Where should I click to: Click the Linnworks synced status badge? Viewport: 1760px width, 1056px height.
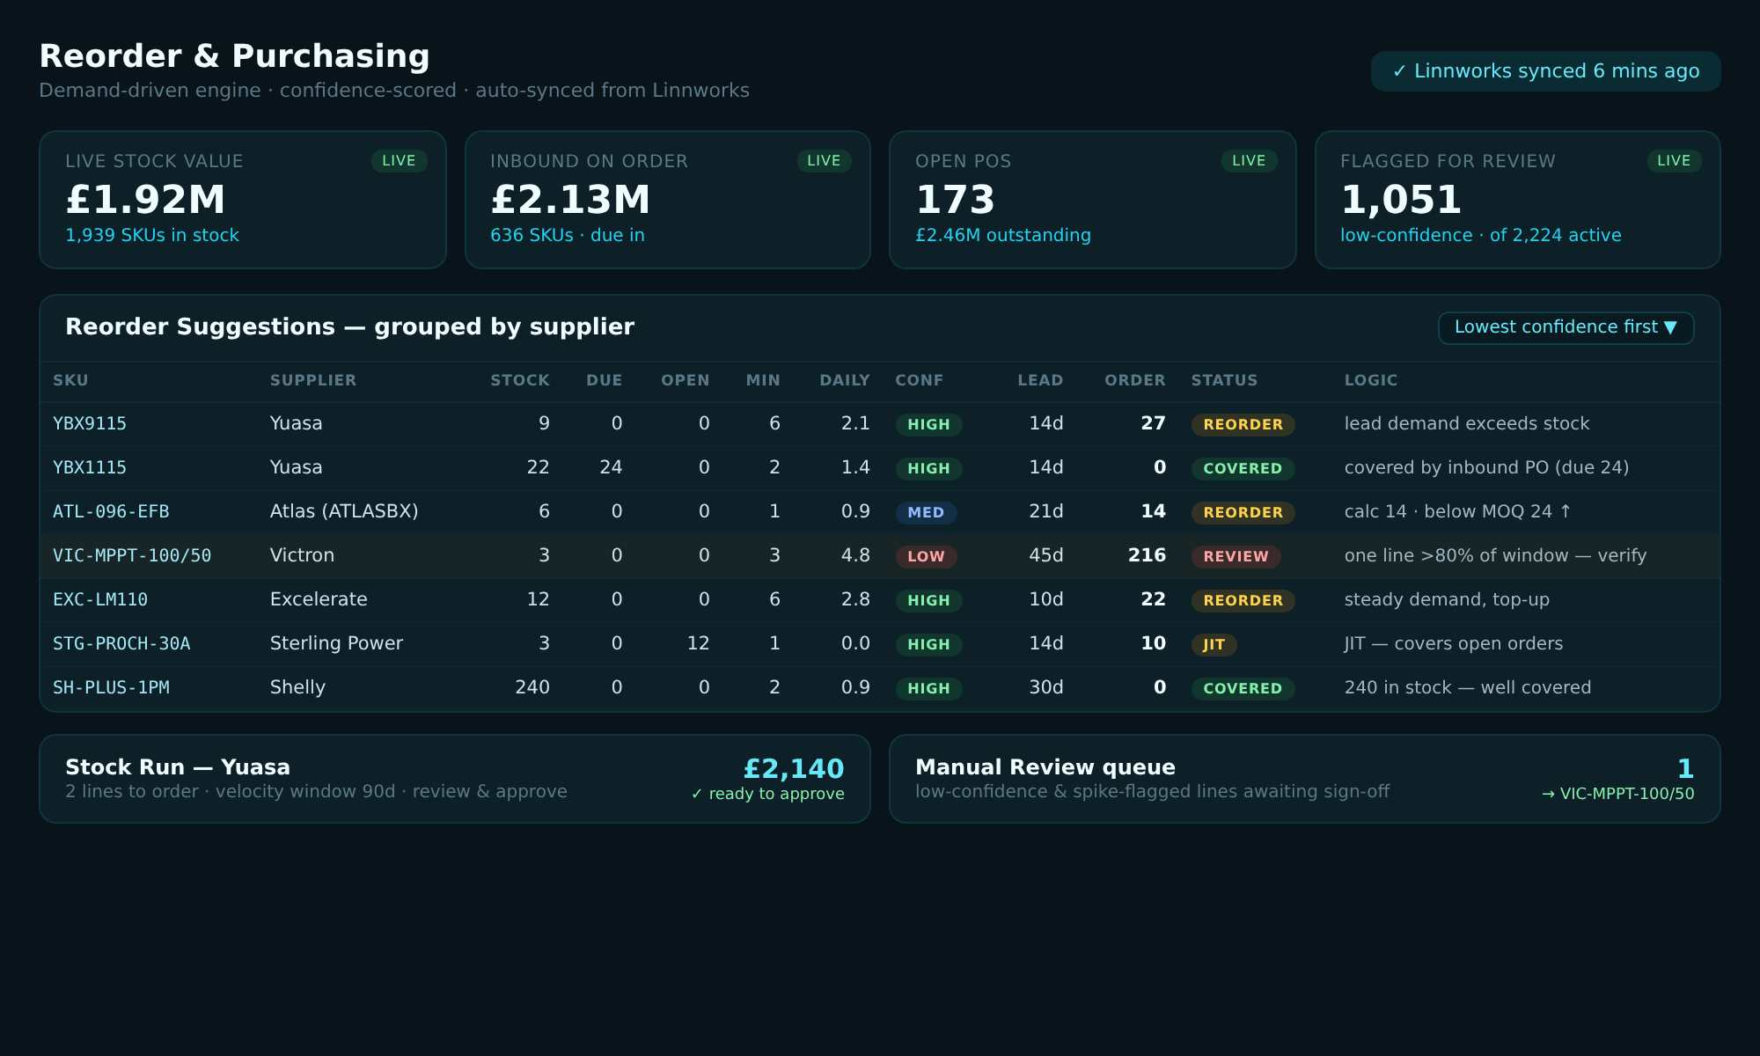click(x=1545, y=71)
